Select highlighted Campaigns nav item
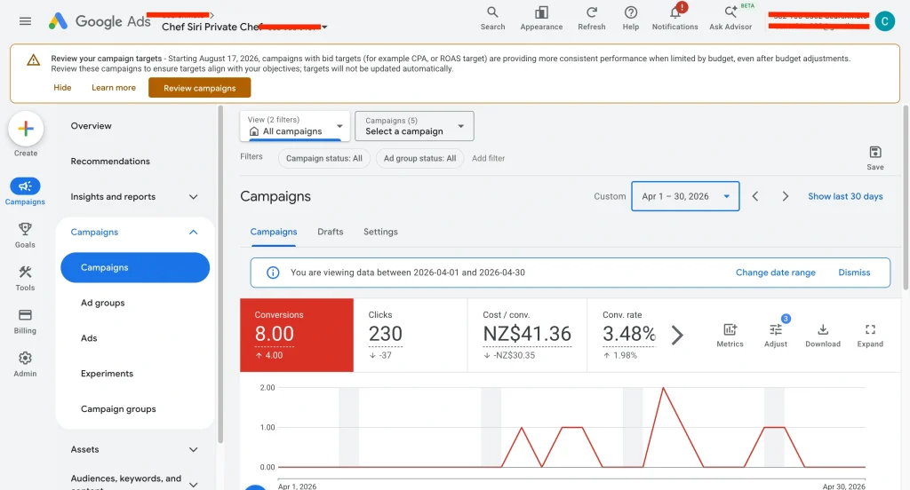910x490 pixels. [135, 267]
